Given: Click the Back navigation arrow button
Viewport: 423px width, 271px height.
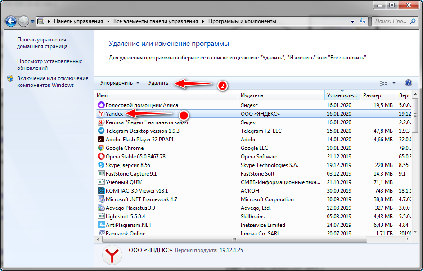Looking at the screenshot, I should click(11, 21).
